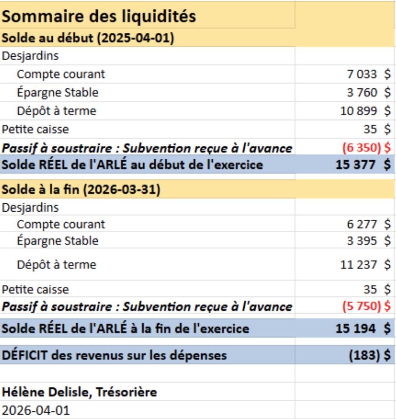This screenshot has width=396, height=419.
Task: Click the "DÉFICIT des revenus sur les dépenses" cell
Action: coord(114,355)
